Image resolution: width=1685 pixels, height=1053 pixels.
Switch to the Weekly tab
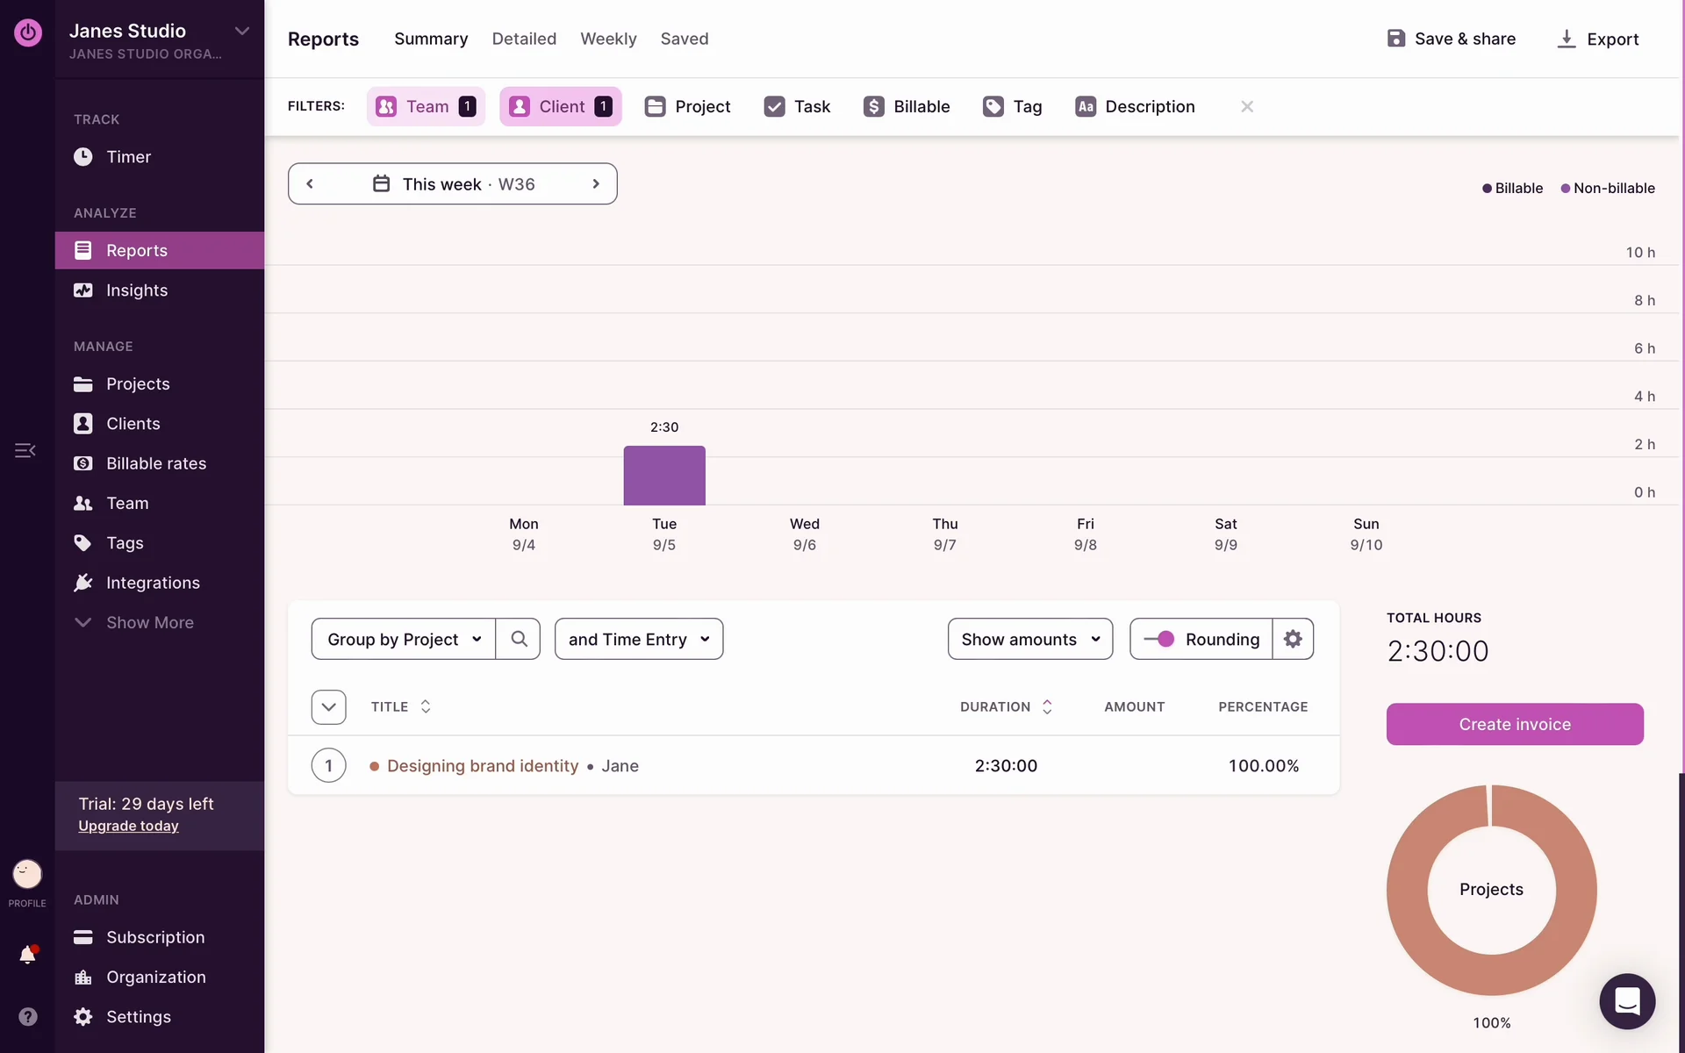pyautogui.click(x=608, y=39)
